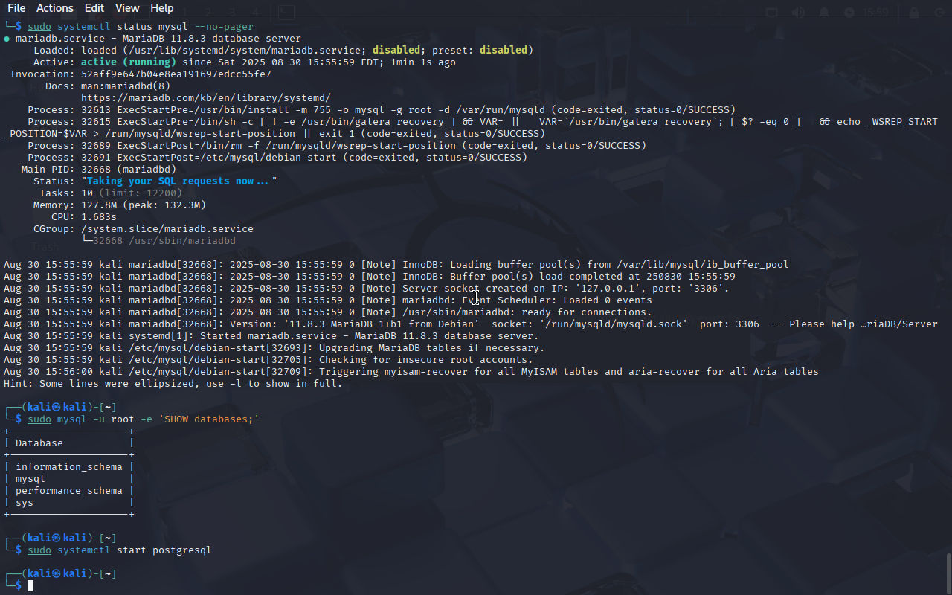Open the View menu

click(x=127, y=8)
